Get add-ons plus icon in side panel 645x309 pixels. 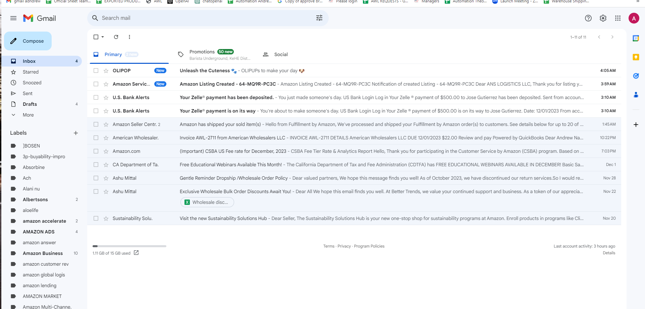[x=636, y=125]
